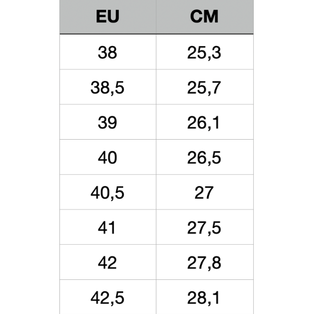
Task: Choose the EU size 41 cell
Action: coord(108,228)
